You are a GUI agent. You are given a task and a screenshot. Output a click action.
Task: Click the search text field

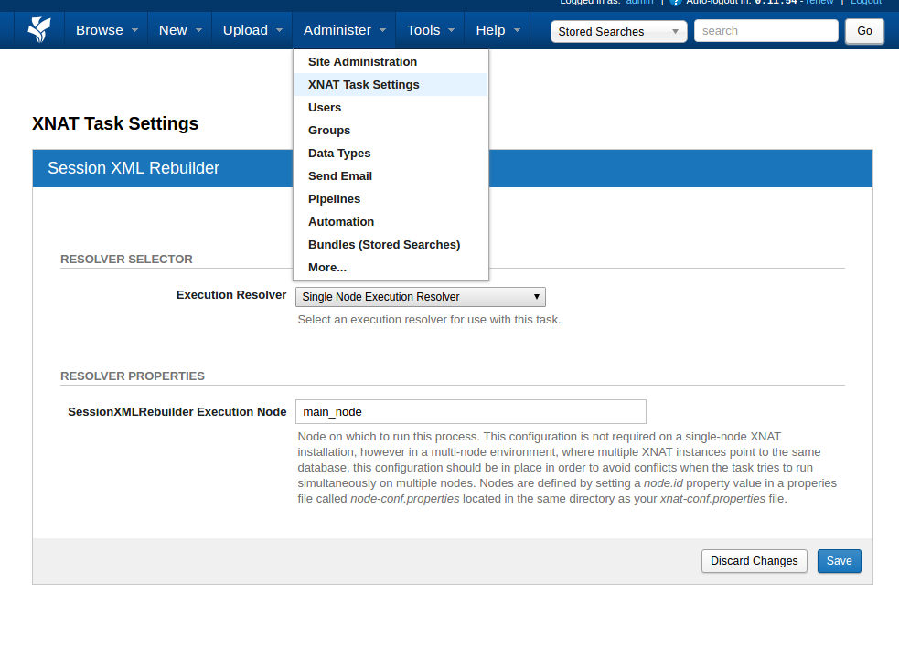click(765, 31)
